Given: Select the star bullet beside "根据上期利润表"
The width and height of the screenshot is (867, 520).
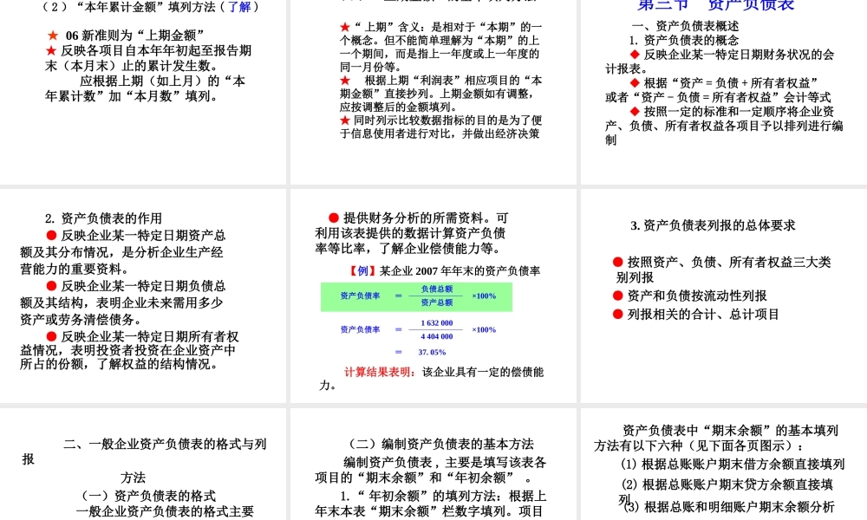Looking at the screenshot, I should (x=344, y=79).
